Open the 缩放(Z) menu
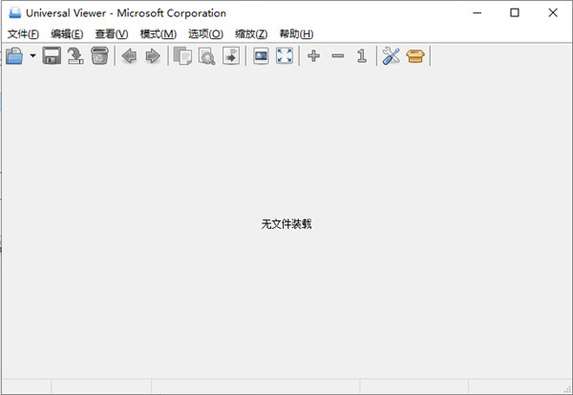The height and width of the screenshot is (395, 573). (251, 34)
